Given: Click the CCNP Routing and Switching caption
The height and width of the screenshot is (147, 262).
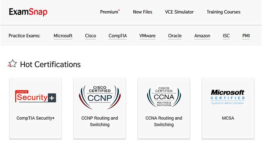Looking at the screenshot, I should point(100,121).
